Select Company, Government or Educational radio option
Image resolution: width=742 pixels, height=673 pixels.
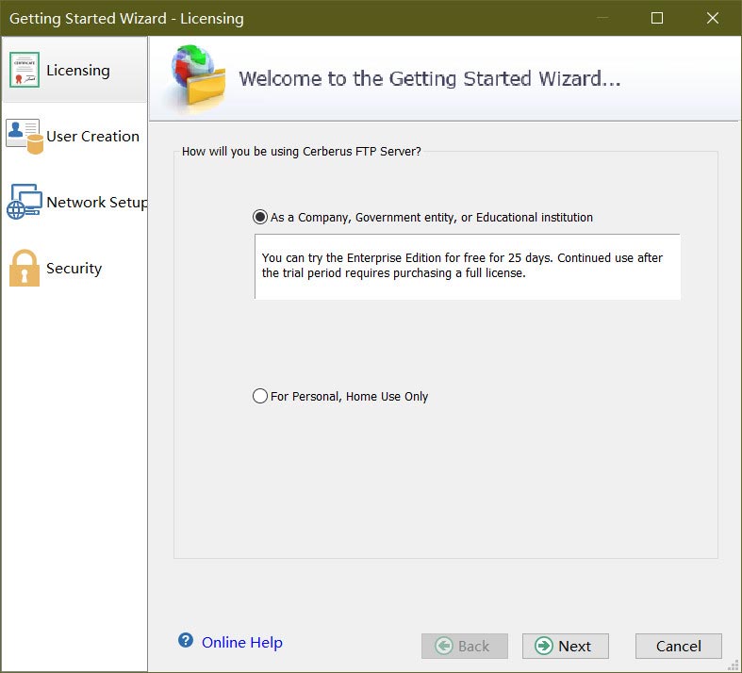click(x=260, y=217)
